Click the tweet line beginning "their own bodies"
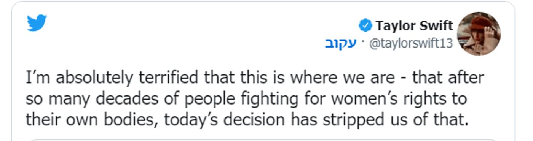The height and width of the screenshot is (141, 533). click(x=247, y=120)
